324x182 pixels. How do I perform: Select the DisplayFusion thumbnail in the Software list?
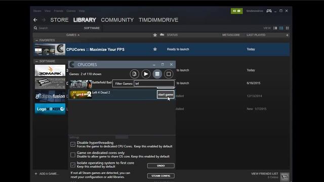coord(50,96)
